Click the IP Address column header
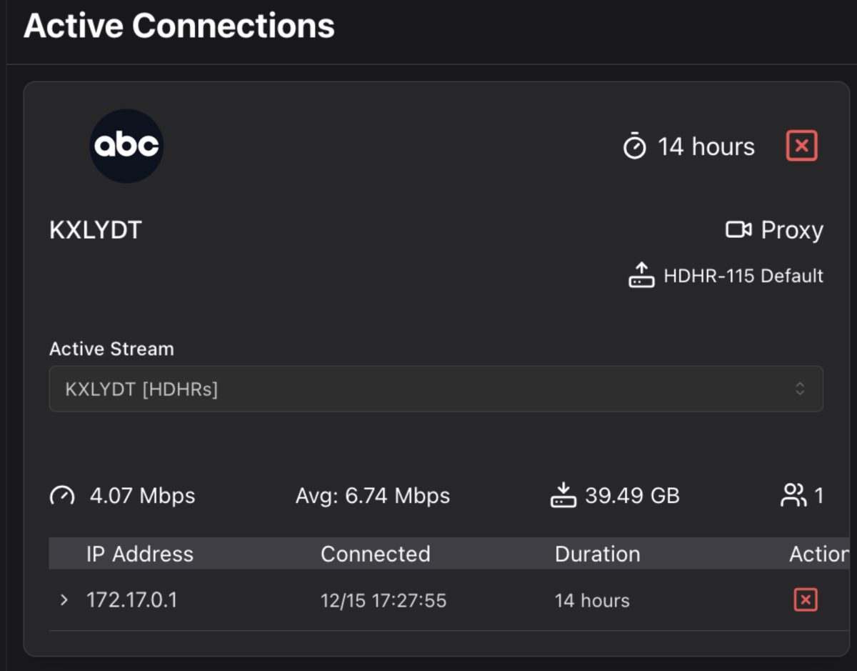857x671 pixels. [x=140, y=554]
